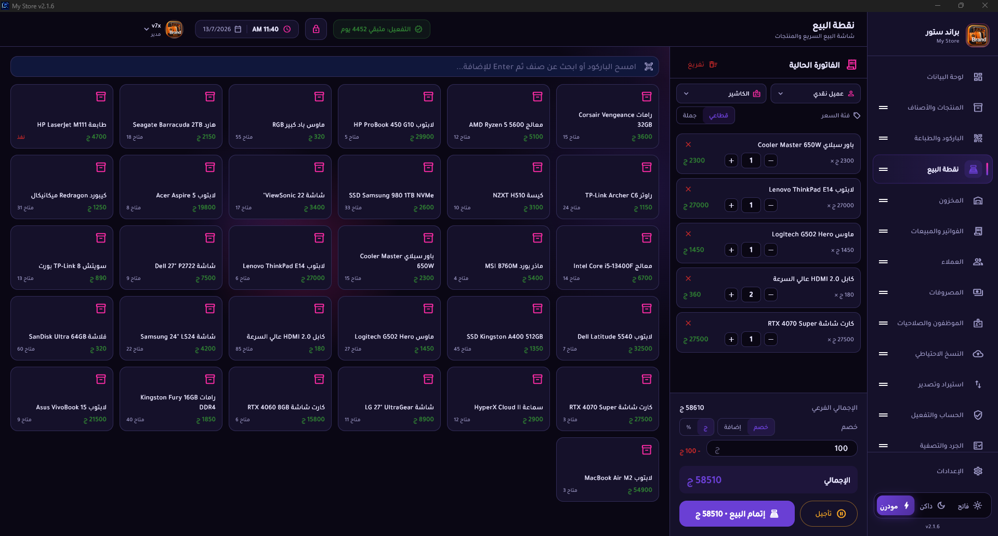Add فلاشة SanDisk Ultra 64GB product card
The image size is (998, 536).
62,328
